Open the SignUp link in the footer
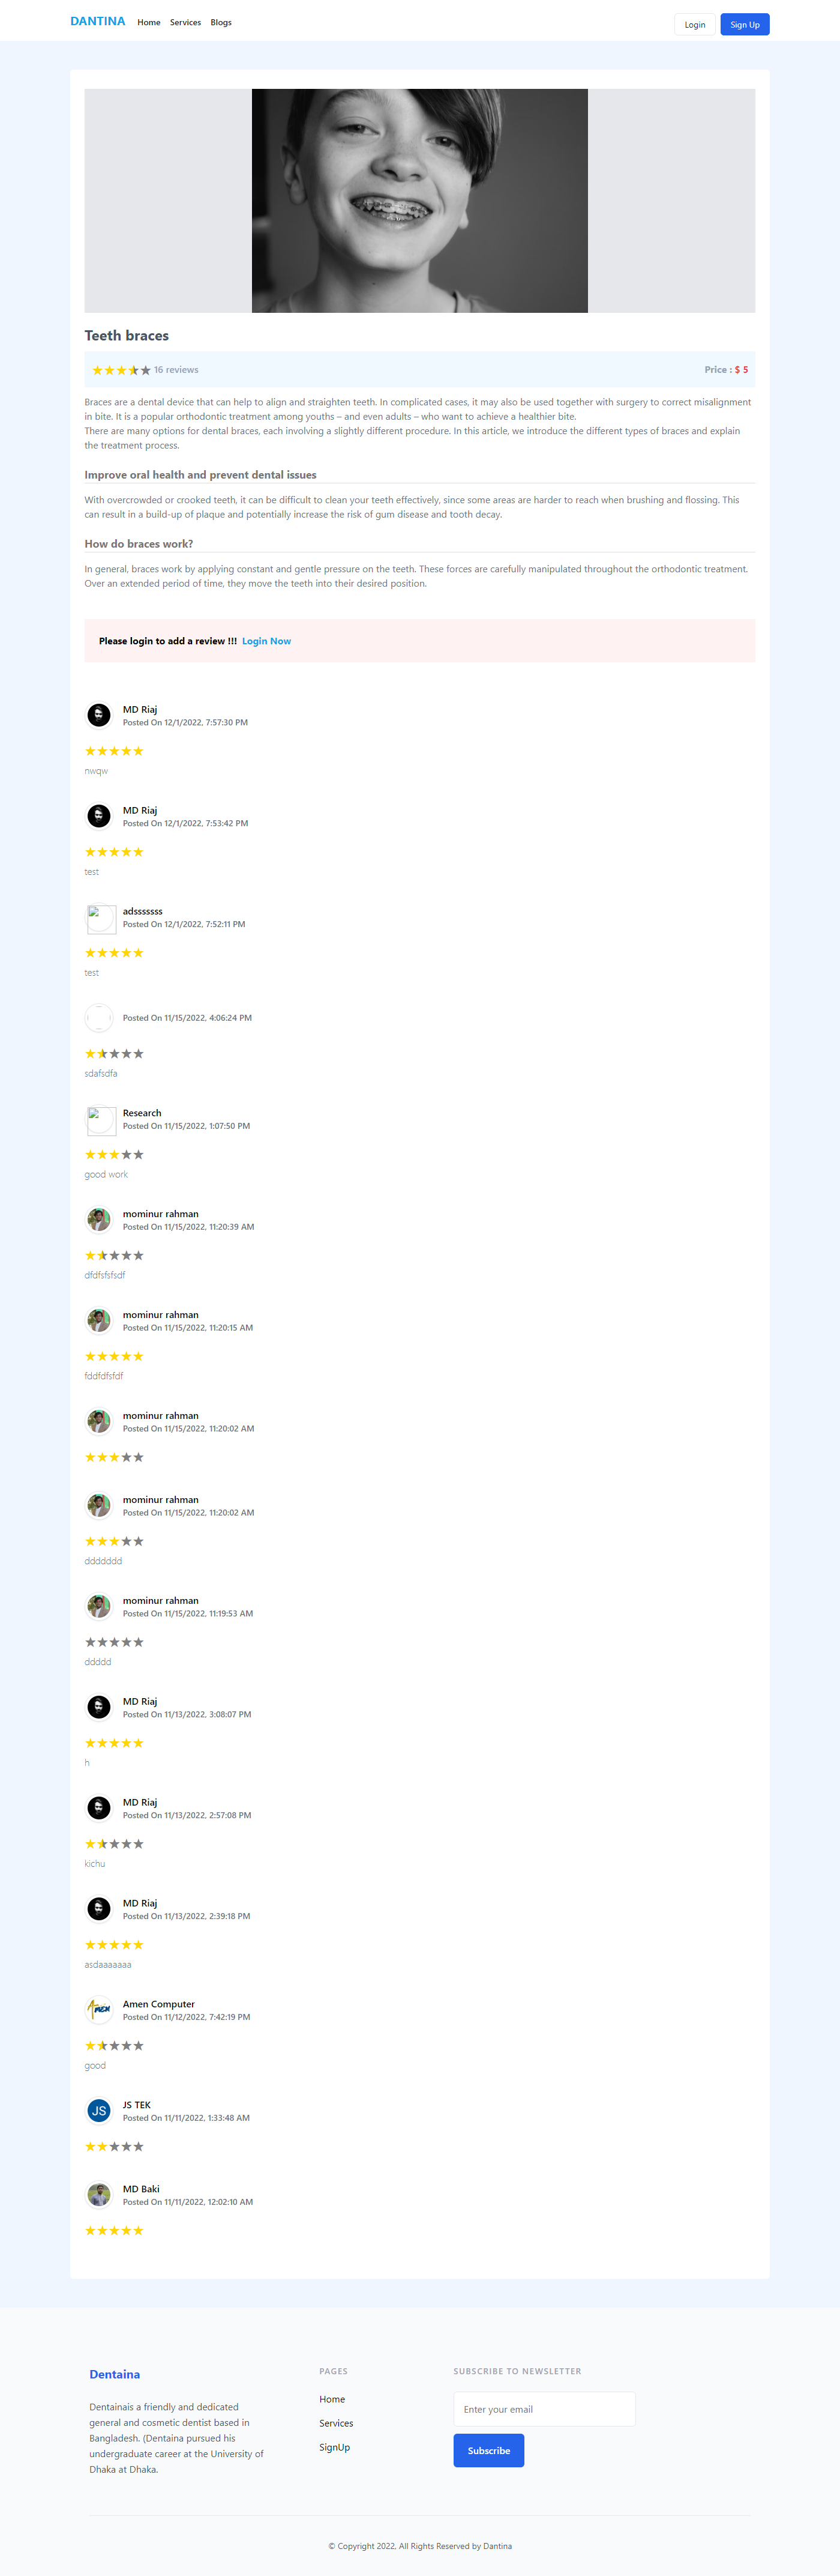Viewport: 840px width, 2576px height. [335, 2447]
